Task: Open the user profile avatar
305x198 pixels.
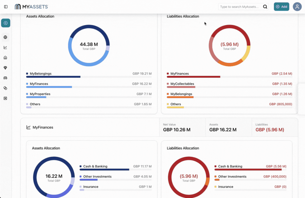Action: point(297,6)
